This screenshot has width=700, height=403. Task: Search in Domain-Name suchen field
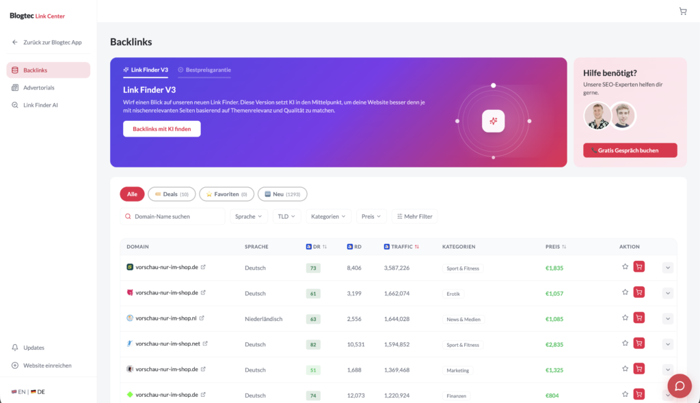(x=172, y=217)
